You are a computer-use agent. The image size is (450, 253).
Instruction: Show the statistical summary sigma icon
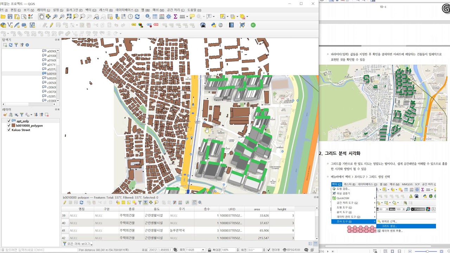[x=175, y=17]
